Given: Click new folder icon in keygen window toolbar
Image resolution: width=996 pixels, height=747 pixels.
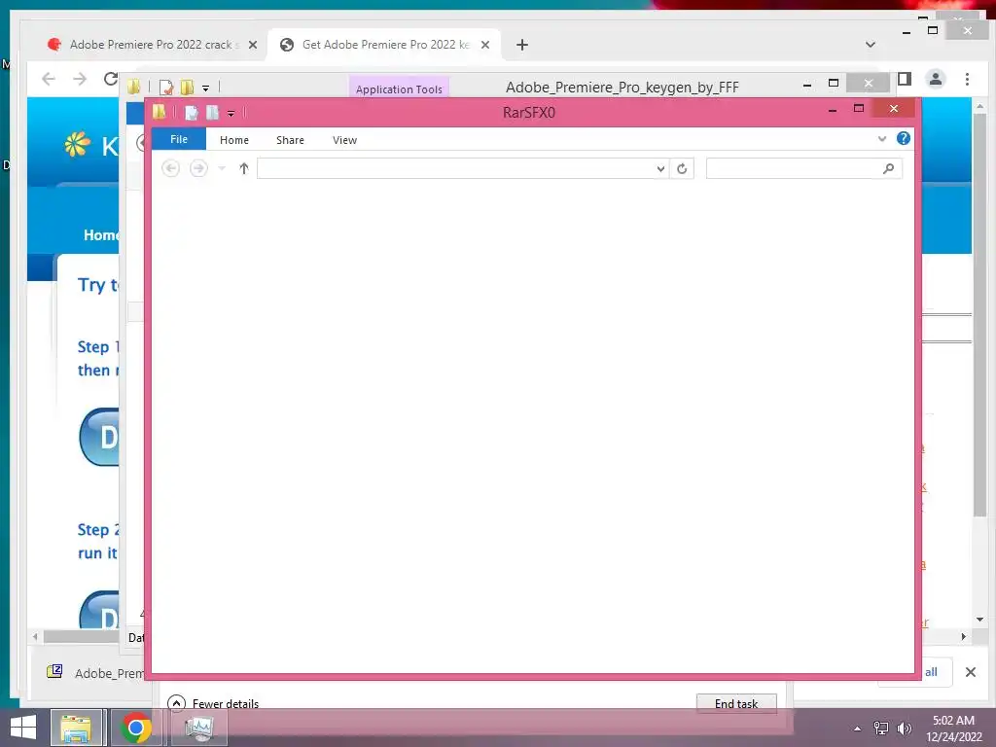Looking at the screenshot, I should [187, 87].
